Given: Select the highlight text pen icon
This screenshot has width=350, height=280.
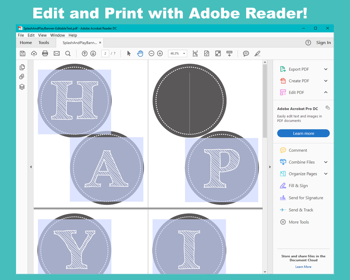Looking at the screenshot, I should click(257, 53).
